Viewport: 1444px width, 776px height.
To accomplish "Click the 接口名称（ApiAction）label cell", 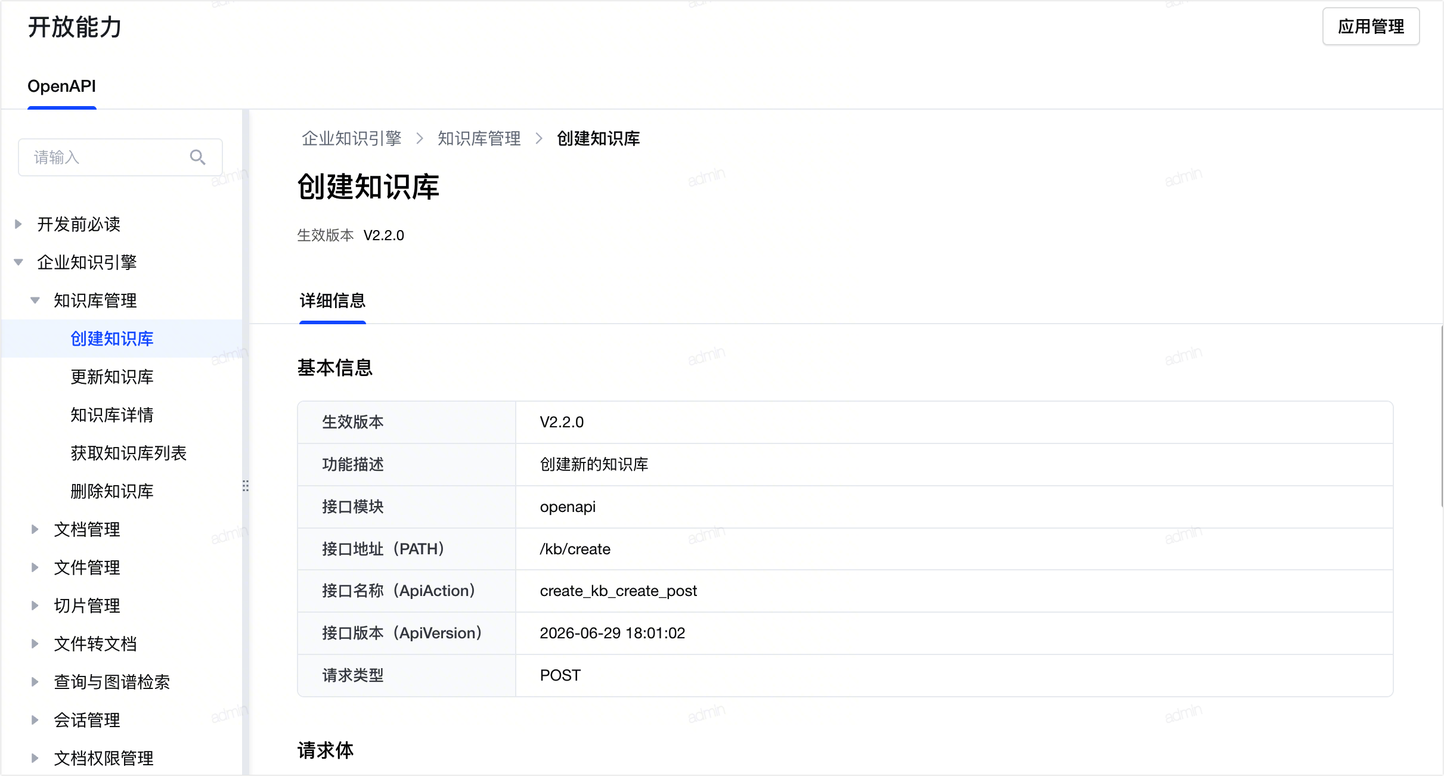I will point(407,591).
